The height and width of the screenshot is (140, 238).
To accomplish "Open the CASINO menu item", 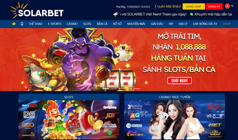I will [72, 24].
